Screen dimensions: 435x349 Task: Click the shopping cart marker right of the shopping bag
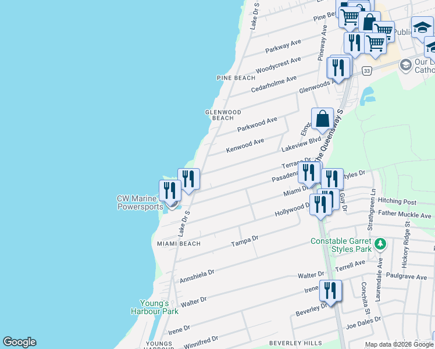point(386,30)
